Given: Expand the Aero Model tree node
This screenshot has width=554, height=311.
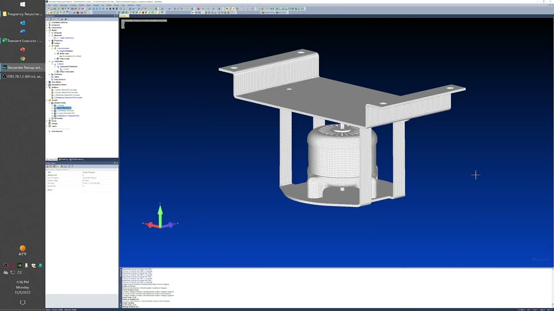Looking at the screenshot, I should coord(47,82).
